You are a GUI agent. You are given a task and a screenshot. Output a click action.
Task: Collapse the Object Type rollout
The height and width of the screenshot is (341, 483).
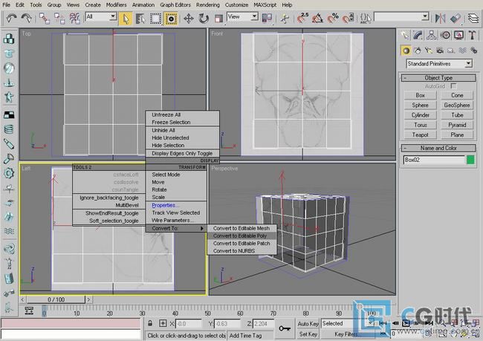438,78
